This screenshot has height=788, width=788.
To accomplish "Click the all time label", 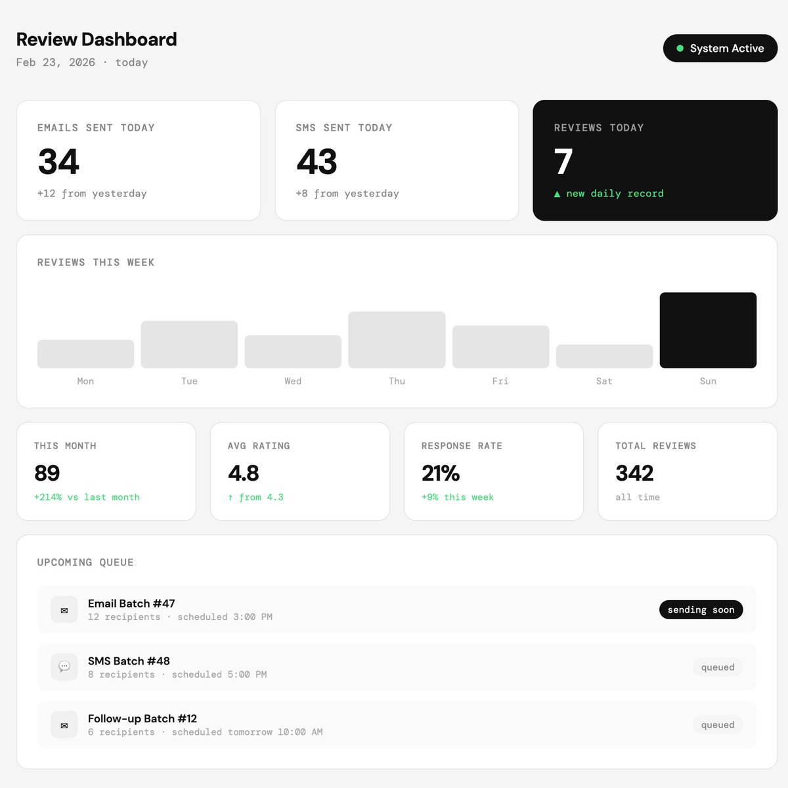I will 638,497.
